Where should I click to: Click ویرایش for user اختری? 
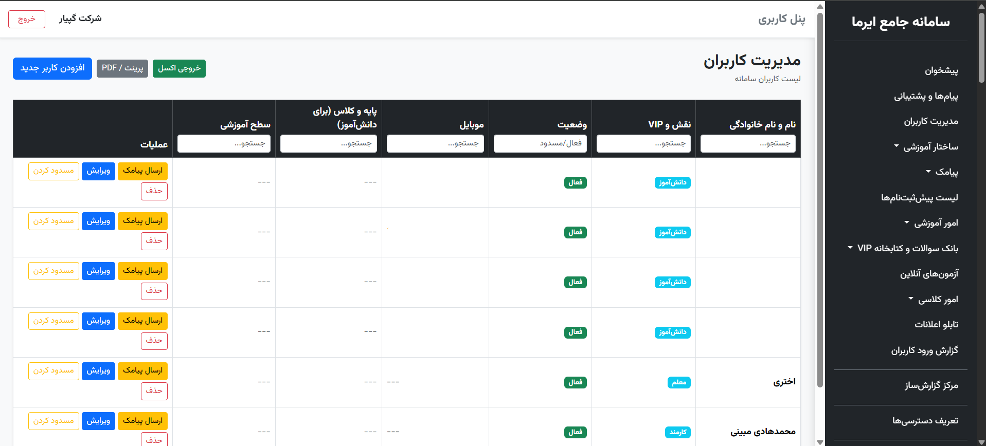pyautogui.click(x=98, y=370)
